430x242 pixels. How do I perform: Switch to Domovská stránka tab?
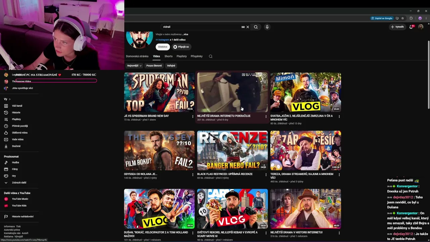click(x=137, y=56)
